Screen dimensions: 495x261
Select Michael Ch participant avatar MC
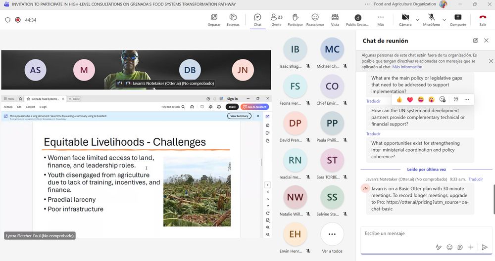(x=332, y=49)
